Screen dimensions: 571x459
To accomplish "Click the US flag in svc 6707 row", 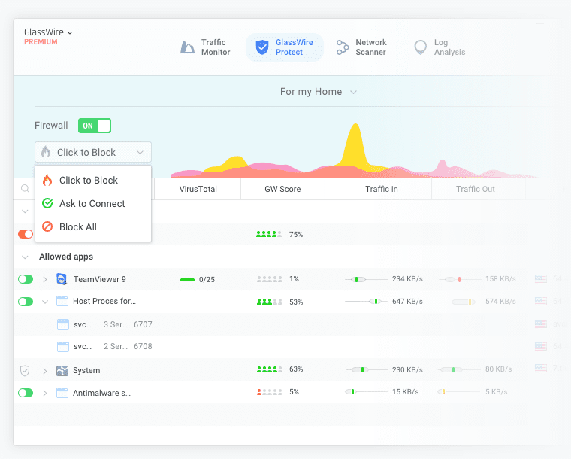I will 541,324.
